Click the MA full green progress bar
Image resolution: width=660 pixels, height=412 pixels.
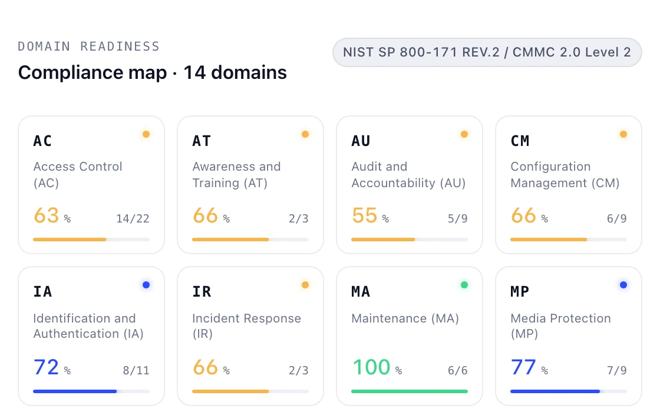tap(410, 391)
